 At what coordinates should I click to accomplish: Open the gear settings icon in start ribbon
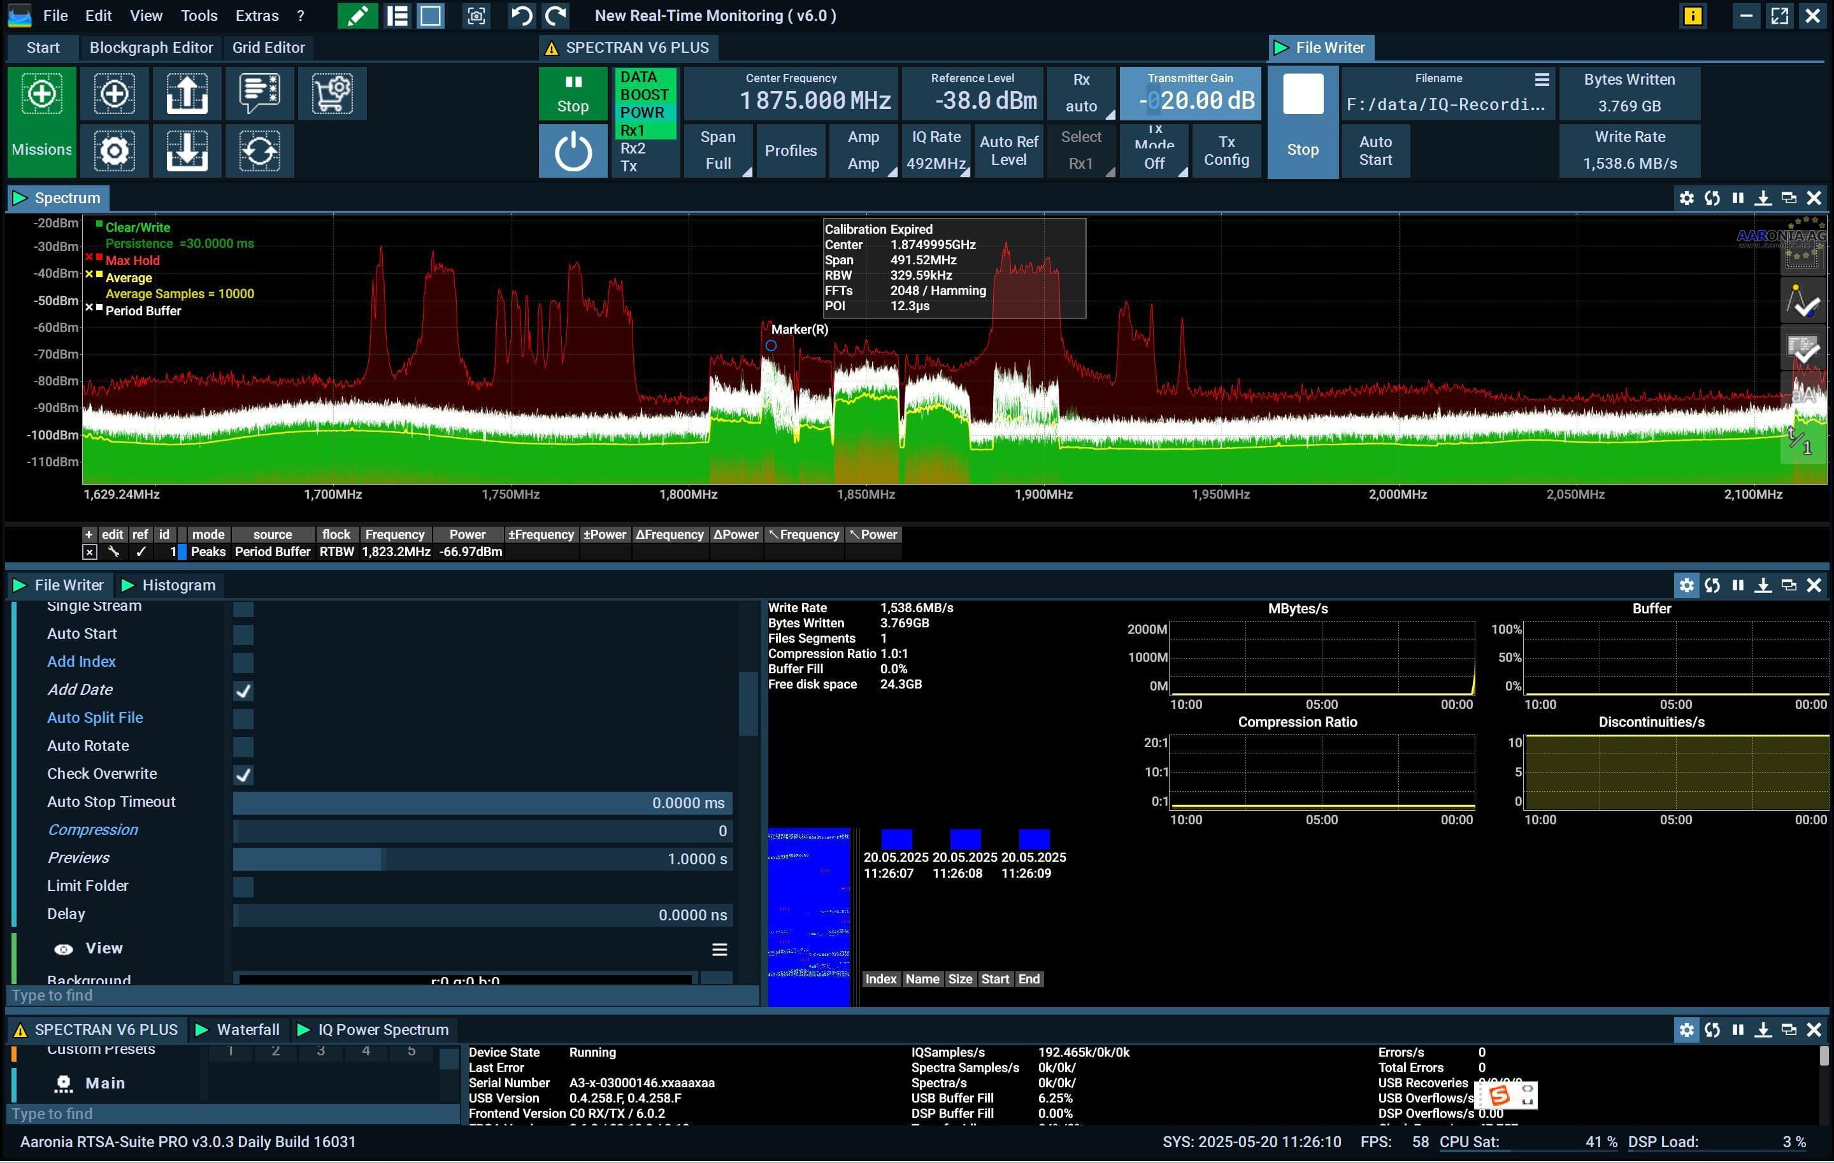coord(114,151)
